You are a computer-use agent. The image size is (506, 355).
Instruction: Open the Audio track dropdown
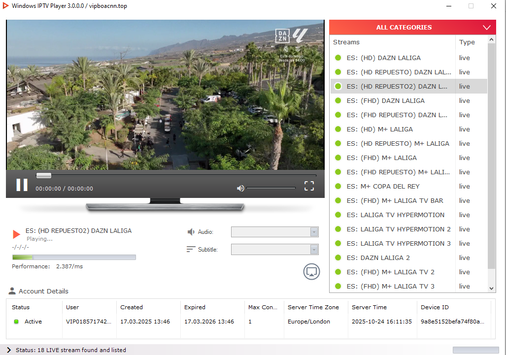pos(274,232)
